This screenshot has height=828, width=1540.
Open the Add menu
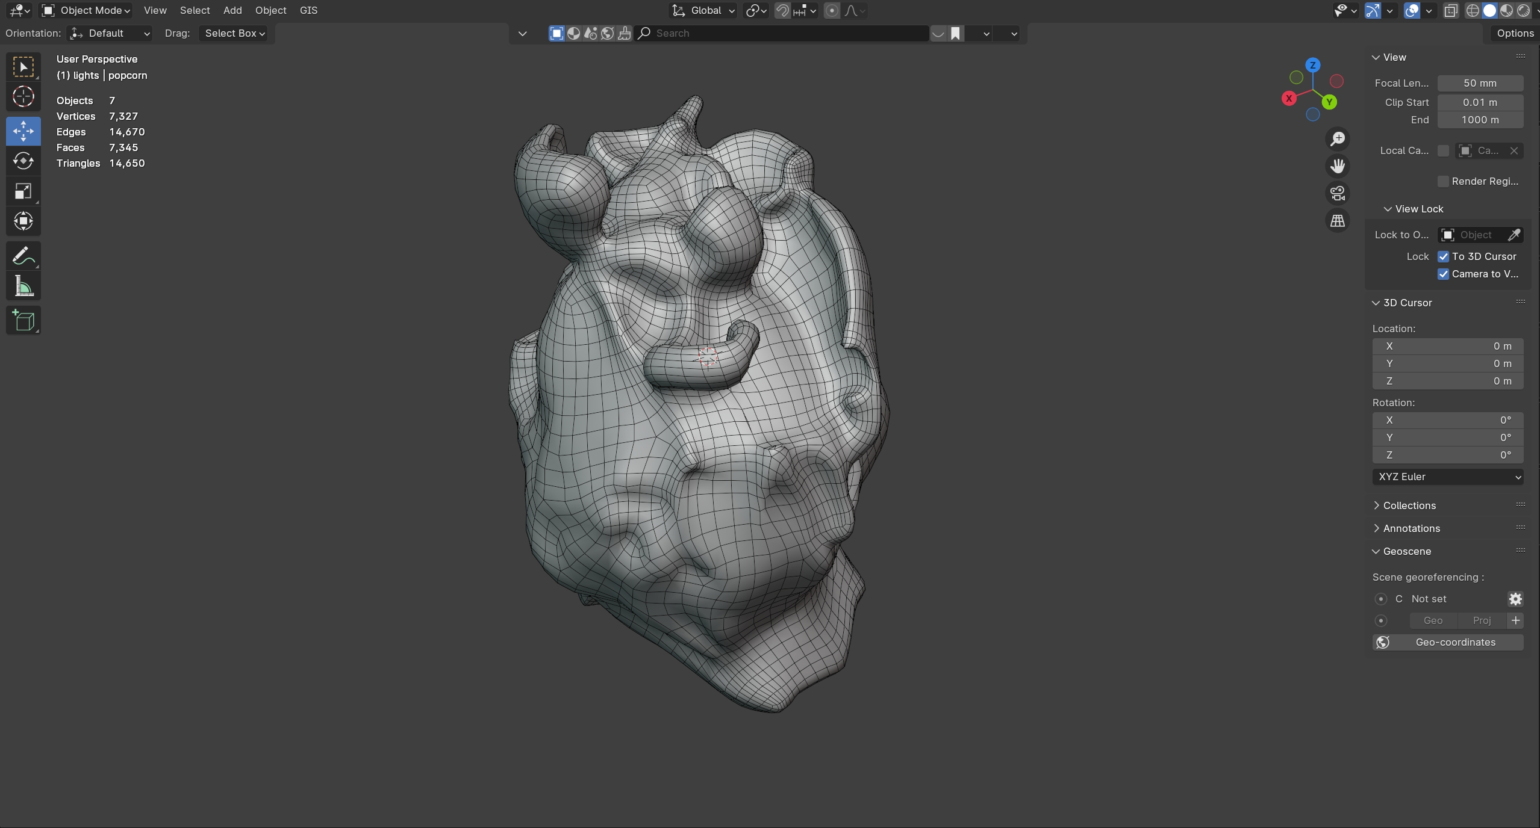tap(232, 10)
